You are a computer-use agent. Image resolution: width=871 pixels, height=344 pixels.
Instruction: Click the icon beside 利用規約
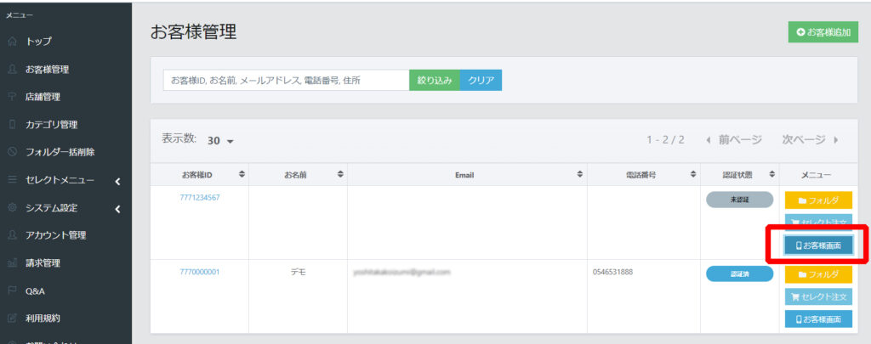[12, 319]
